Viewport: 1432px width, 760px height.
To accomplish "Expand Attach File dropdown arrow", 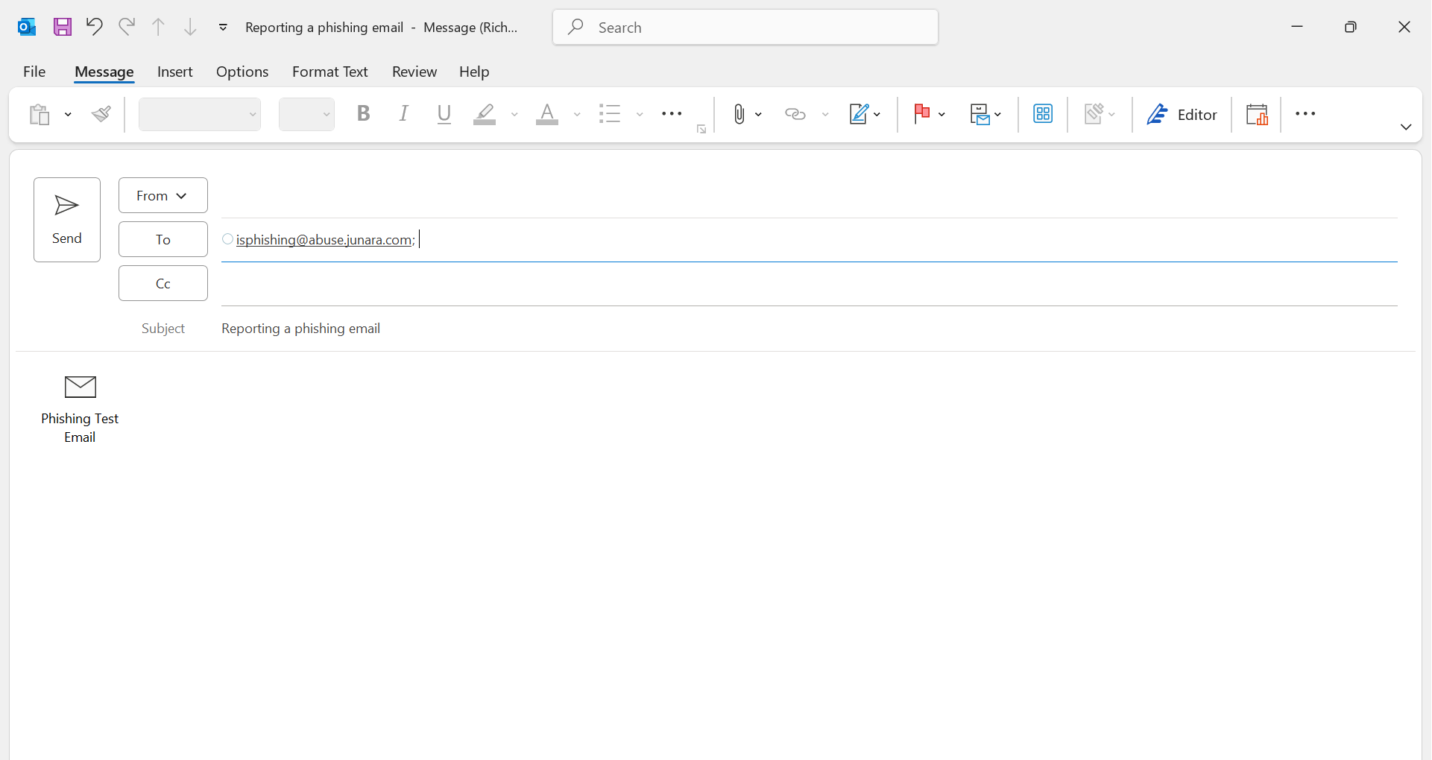I will pyautogui.click(x=759, y=114).
